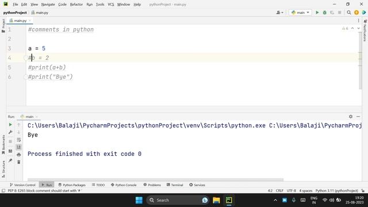This screenshot has width=368, height=207.
Task: Open 4 spaces indent settings
Action: pos(305,191)
